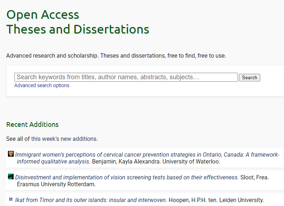
Task: Click the University of Waterloo text
Action: (x=191, y=161)
